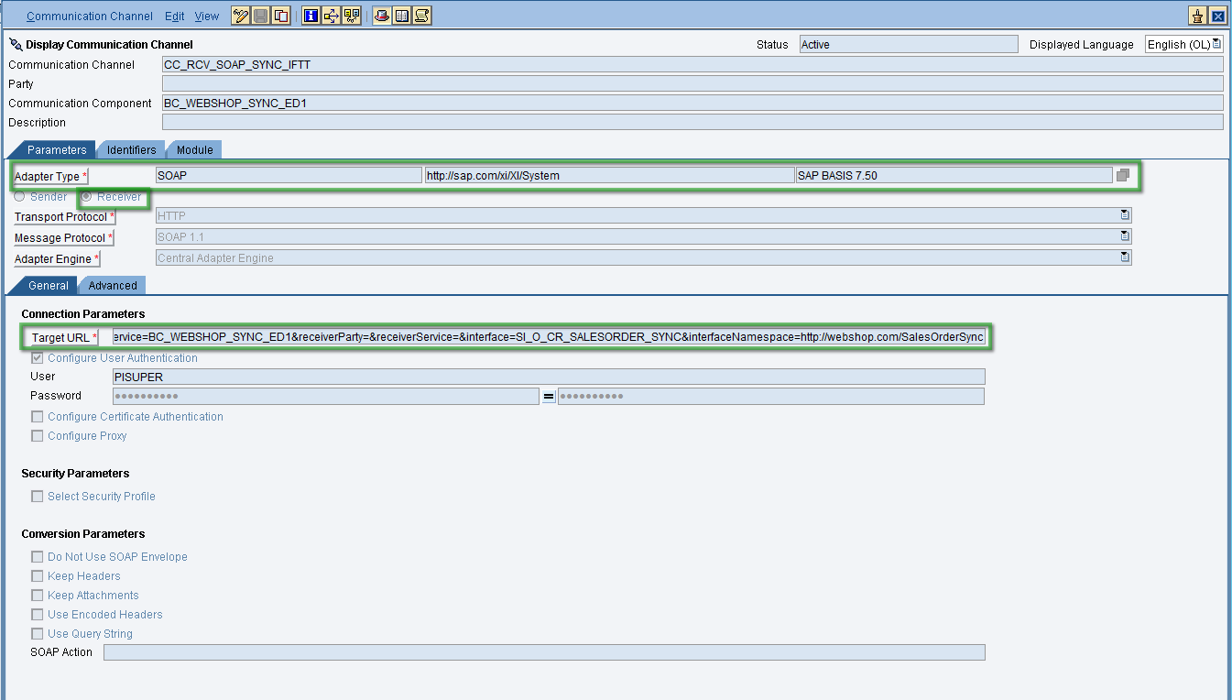Screen dimensions: 1232x700
Task: Click the red hat icon in toolbar
Action: point(381,16)
